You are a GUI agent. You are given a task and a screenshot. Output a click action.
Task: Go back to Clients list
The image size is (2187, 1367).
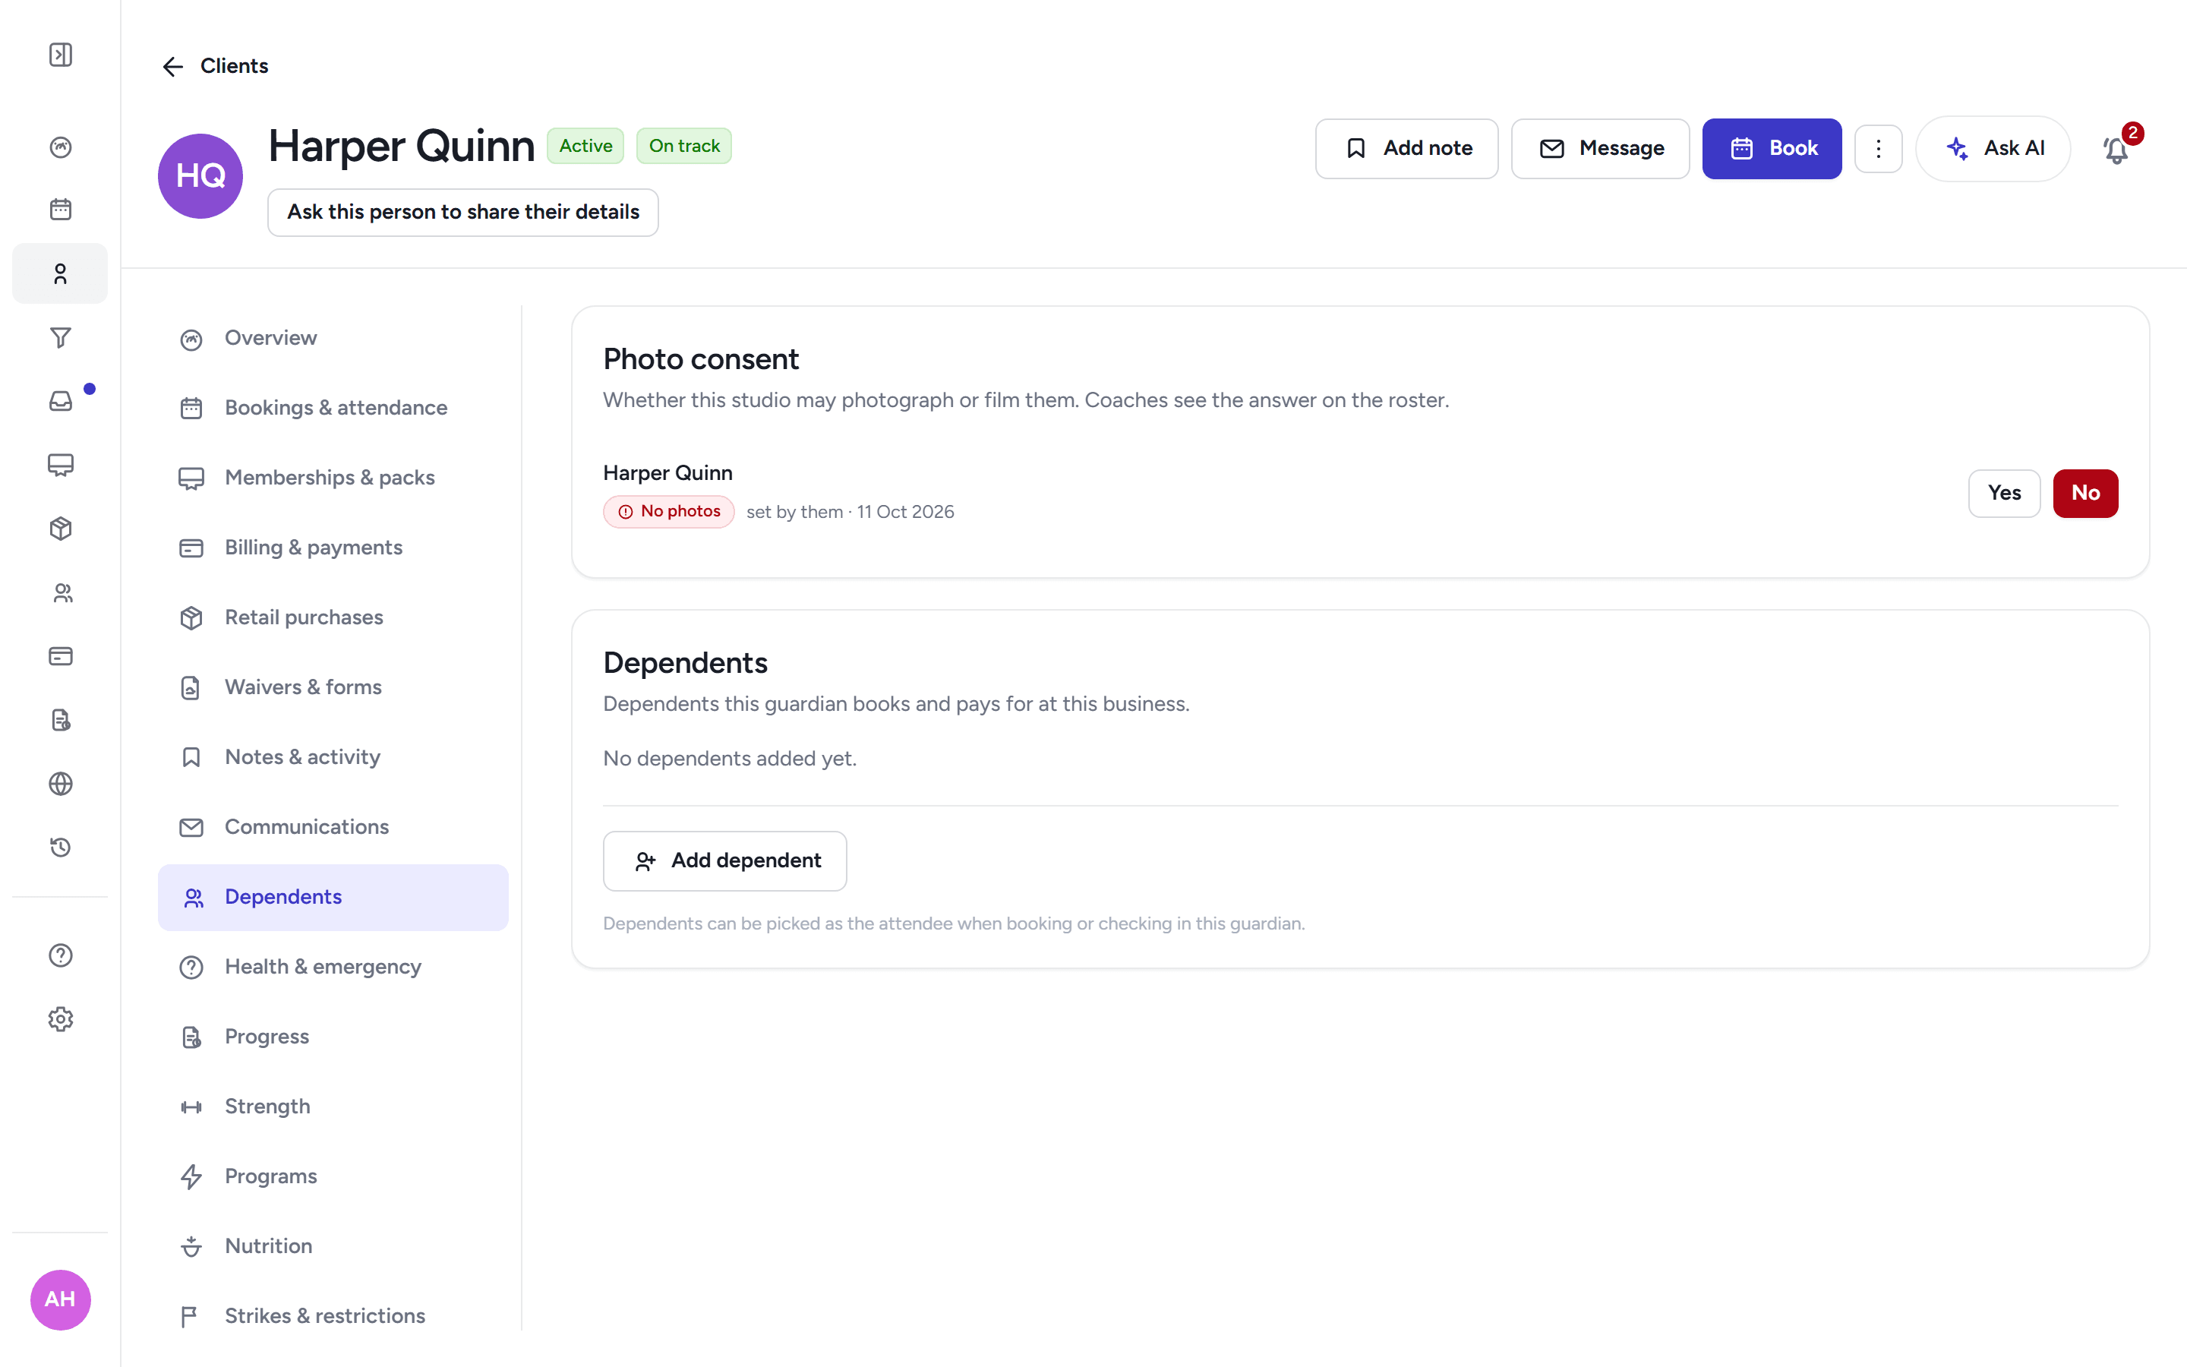click(x=215, y=66)
